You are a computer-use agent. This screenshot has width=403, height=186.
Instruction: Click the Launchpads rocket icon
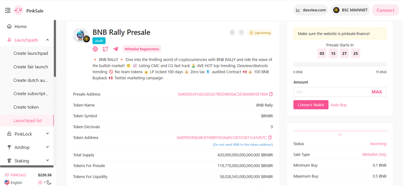pyautogui.click(x=9, y=40)
